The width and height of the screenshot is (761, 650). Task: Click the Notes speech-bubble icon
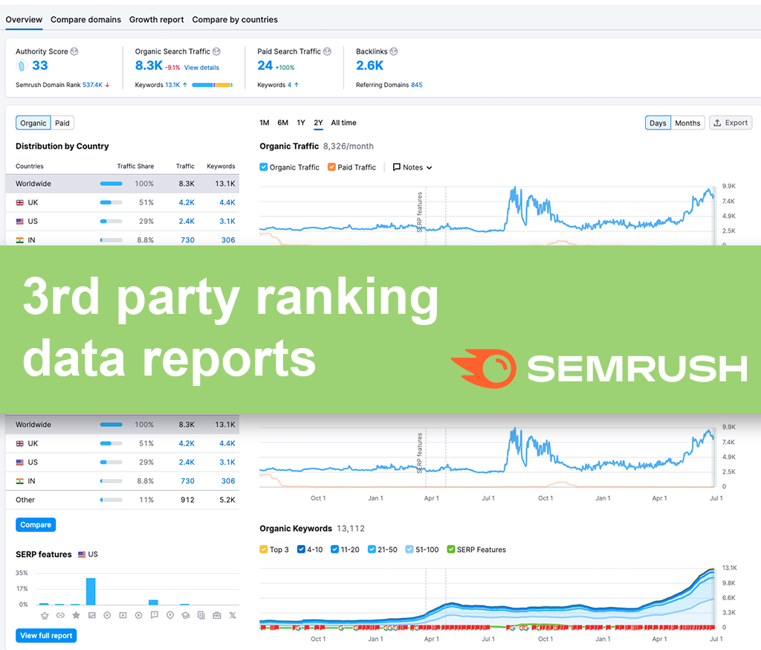pyautogui.click(x=397, y=167)
